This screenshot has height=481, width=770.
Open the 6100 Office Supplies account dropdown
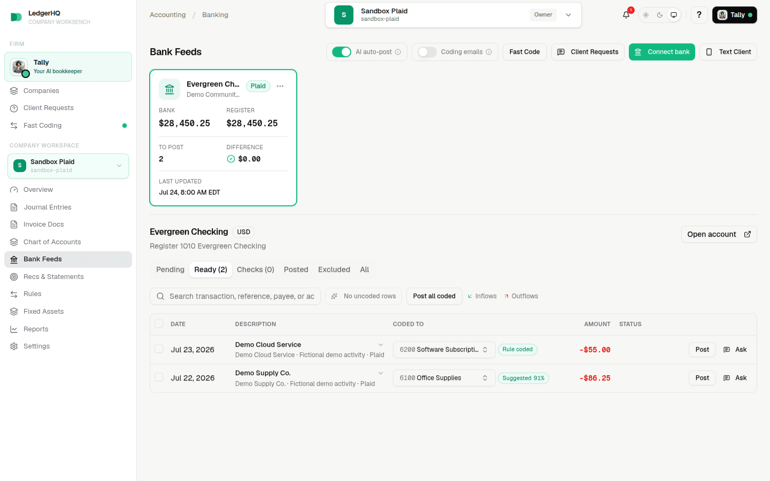tap(444, 378)
